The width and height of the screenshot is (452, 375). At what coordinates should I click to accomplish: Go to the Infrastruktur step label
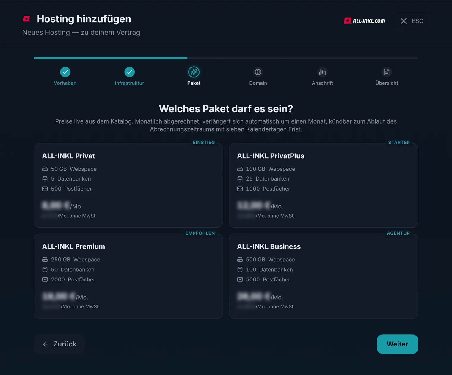tap(129, 83)
